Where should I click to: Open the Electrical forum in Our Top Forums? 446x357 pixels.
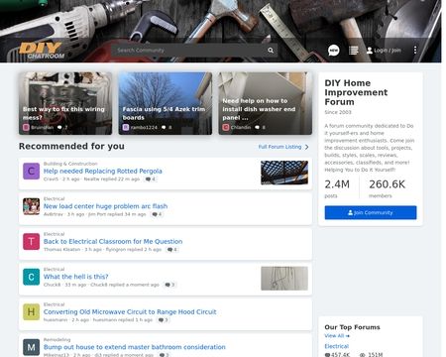coord(336,346)
